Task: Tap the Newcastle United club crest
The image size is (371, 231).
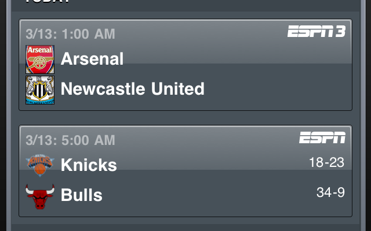Action: tap(40, 90)
